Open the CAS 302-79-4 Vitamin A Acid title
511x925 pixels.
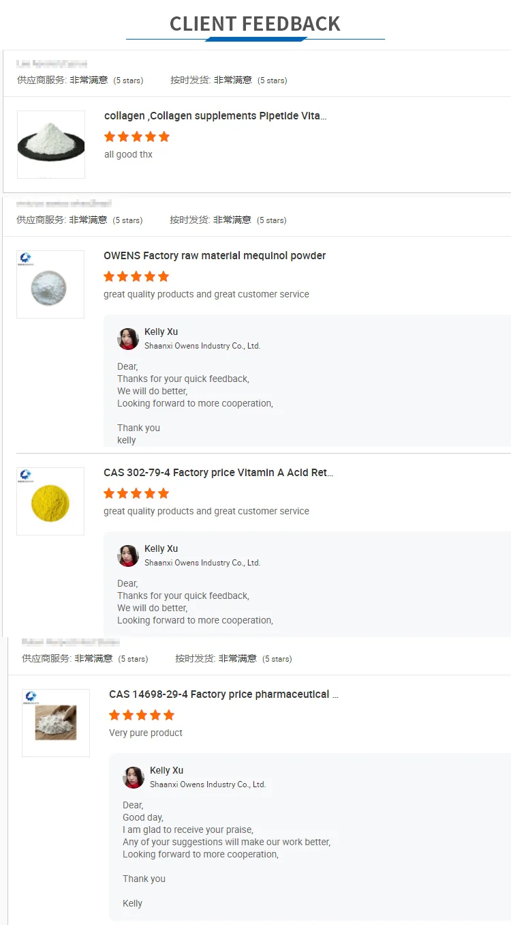[218, 473]
